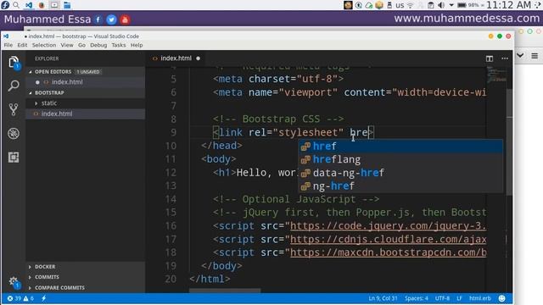Click the unsaved dot on index.html tab
The image size is (543, 305).
point(198,58)
